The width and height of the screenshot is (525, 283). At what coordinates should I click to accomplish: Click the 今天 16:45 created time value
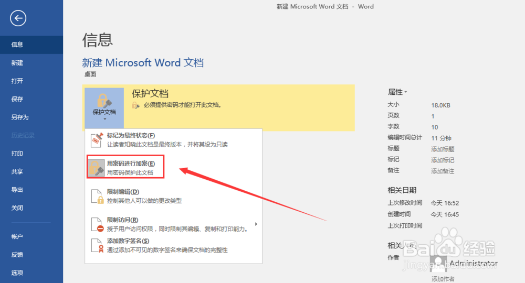[445, 214]
